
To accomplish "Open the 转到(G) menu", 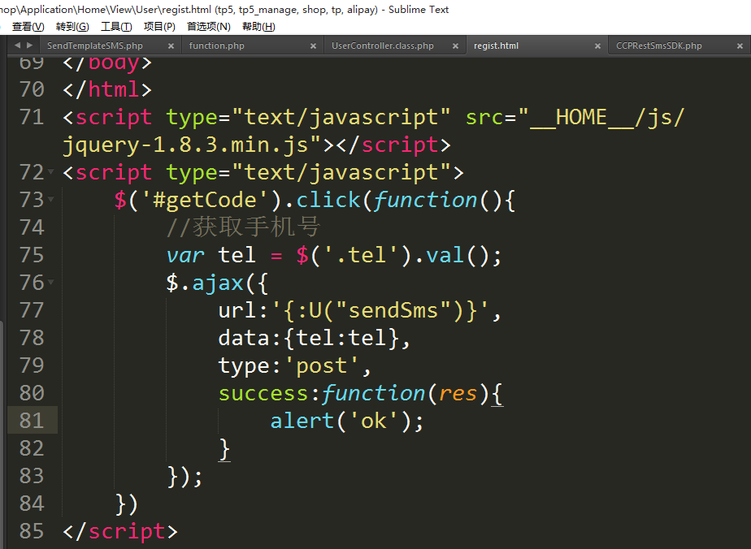I will pos(72,27).
